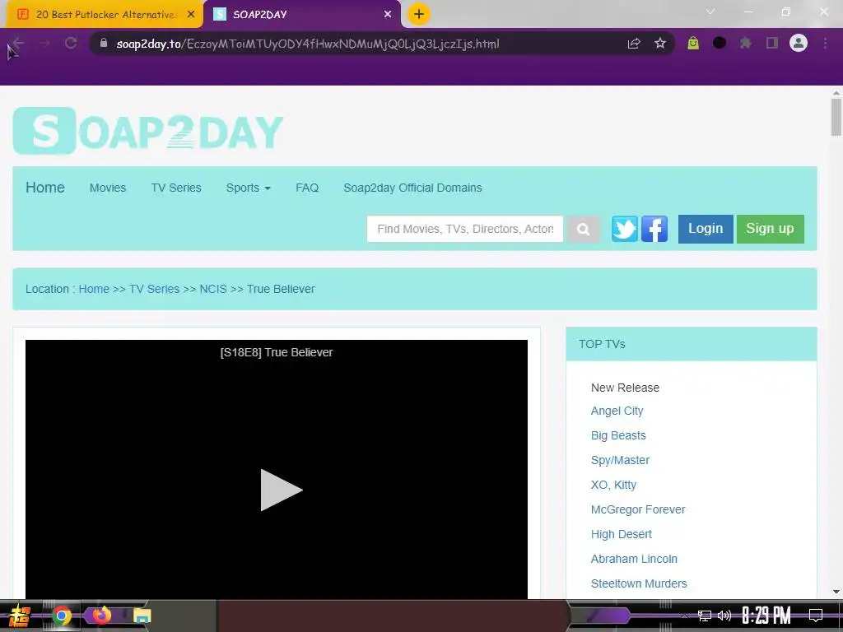This screenshot has height=632, width=843.
Task: Open the Big Beasts link
Action: click(x=618, y=436)
